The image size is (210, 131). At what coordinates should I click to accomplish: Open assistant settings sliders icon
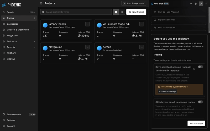pos(196,4)
